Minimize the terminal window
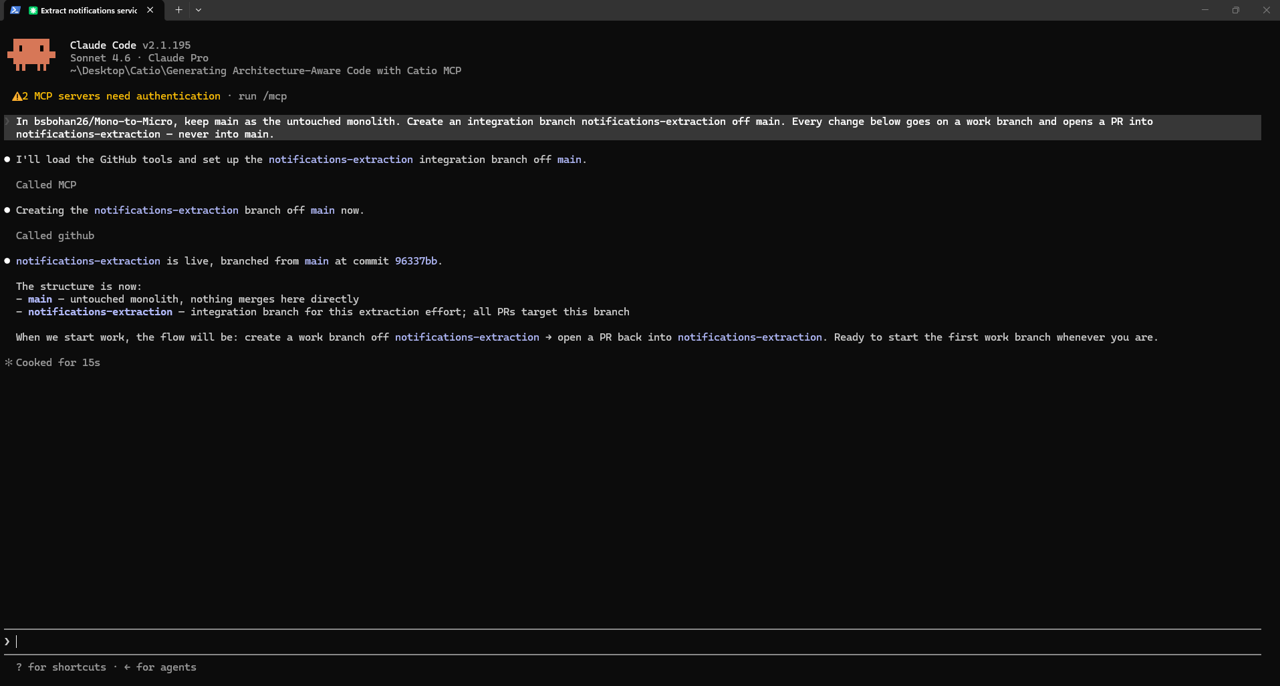1280x686 pixels. tap(1205, 10)
